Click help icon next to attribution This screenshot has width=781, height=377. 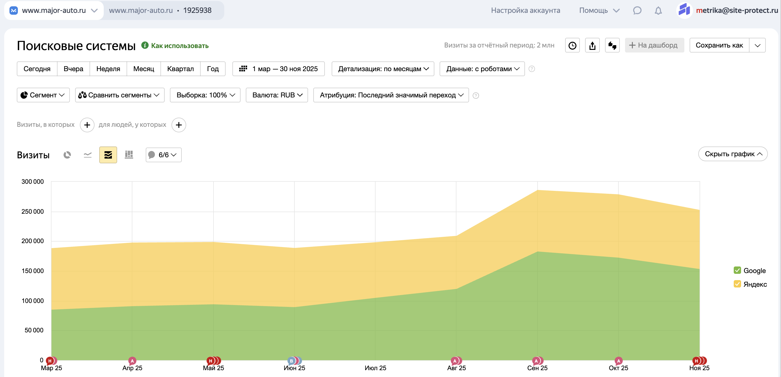pyautogui.click(x=476, y=96)
